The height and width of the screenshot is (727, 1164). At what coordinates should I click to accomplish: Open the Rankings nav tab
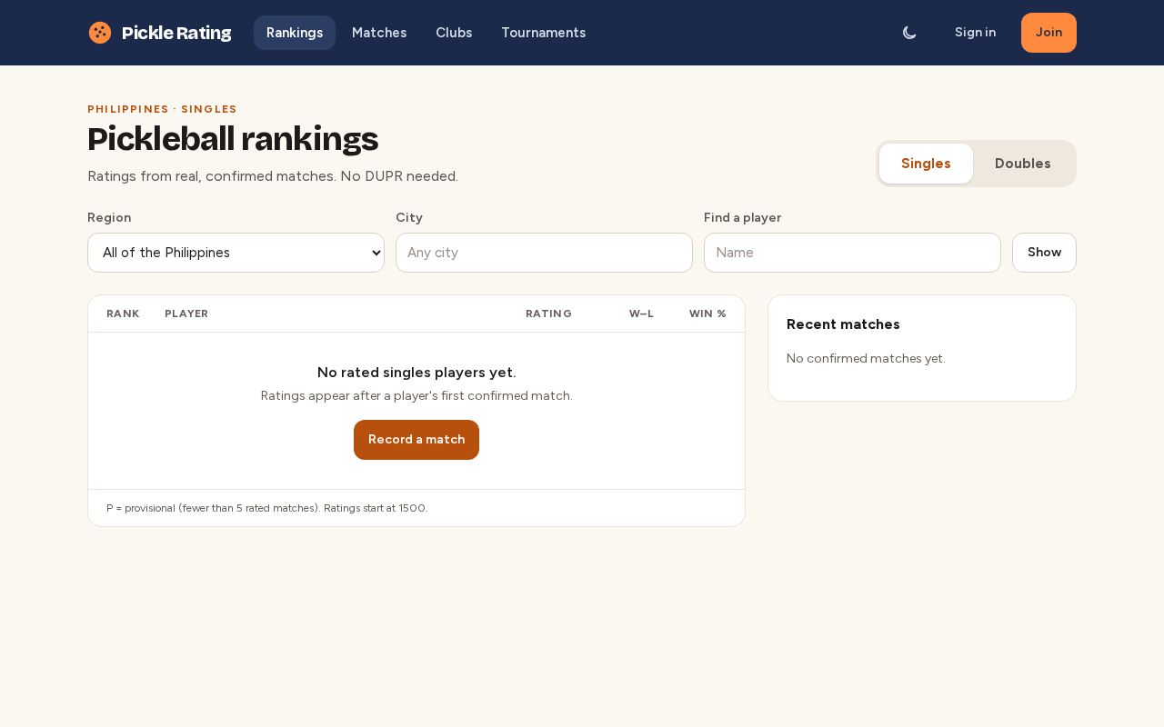tap(295, 33)
